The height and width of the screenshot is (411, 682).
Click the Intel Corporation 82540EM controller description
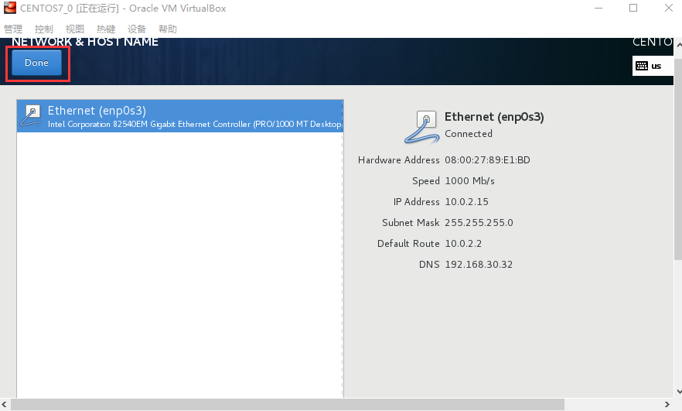[x=194, y=124]
